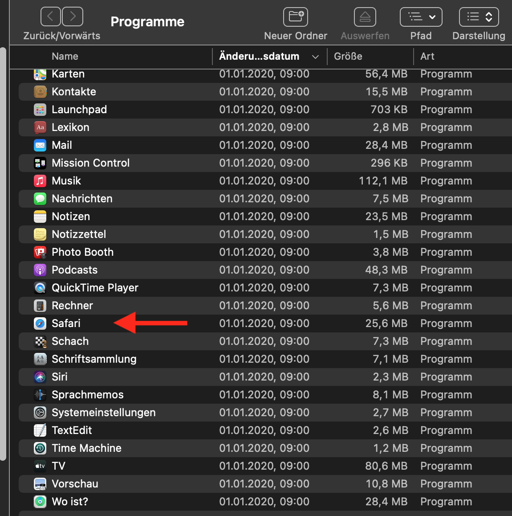Select the Systemeinstellungen gear icon

pos(40,413)
